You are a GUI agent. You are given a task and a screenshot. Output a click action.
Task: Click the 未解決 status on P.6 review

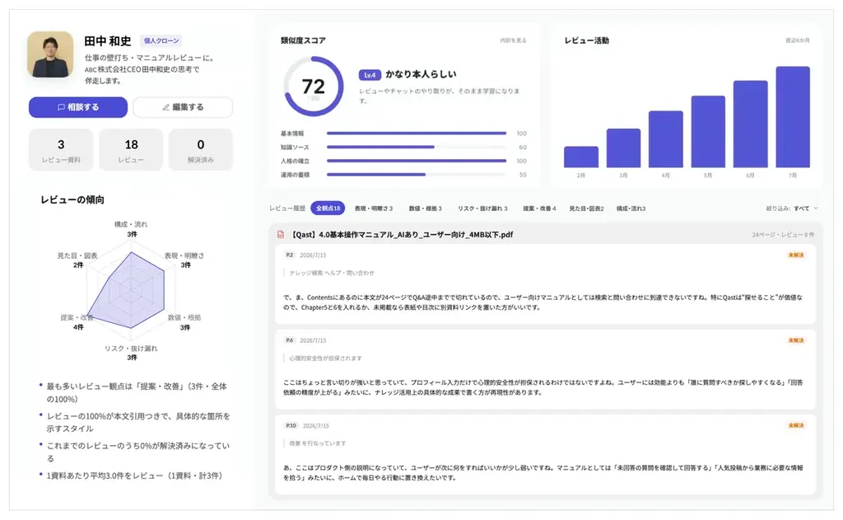[796, 340]
